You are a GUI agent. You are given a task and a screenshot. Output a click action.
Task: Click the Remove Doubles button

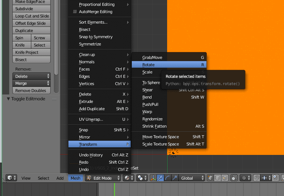coord(32,91)
